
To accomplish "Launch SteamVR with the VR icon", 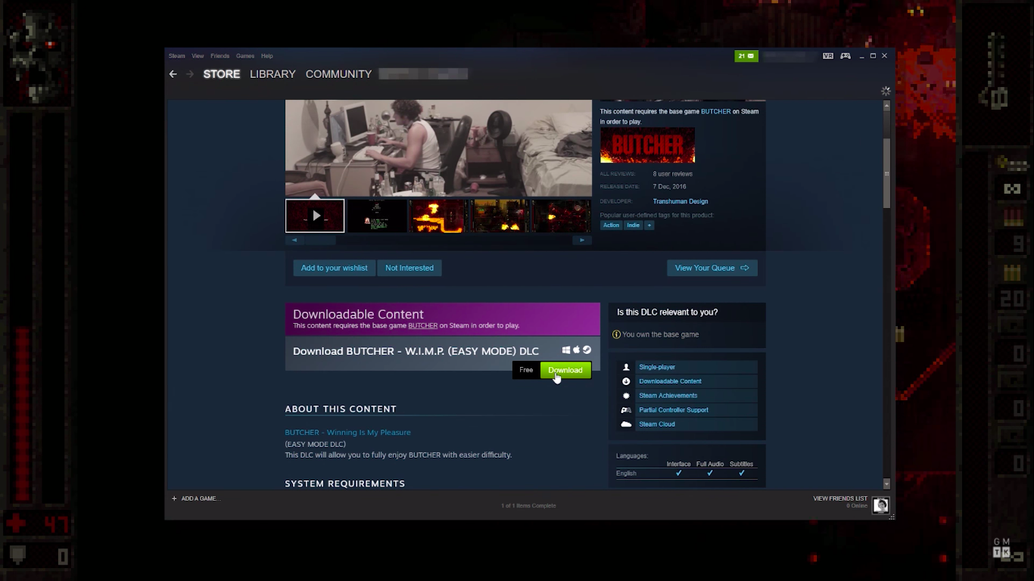I will tap(828, 56).
